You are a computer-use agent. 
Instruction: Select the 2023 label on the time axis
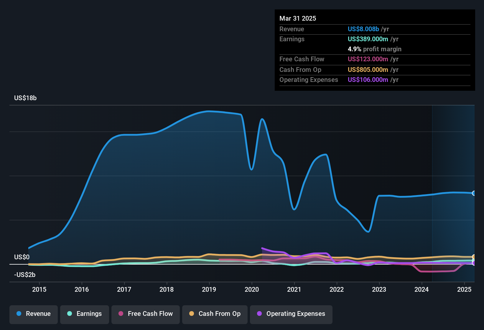[379, 289]
